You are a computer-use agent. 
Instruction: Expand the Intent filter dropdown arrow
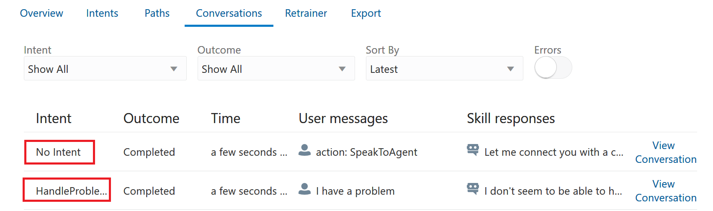coord(174,69)
